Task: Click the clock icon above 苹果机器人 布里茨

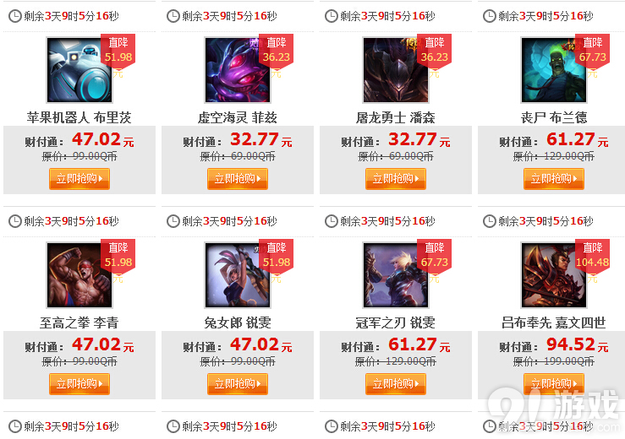Action: [x=15, y=16]
